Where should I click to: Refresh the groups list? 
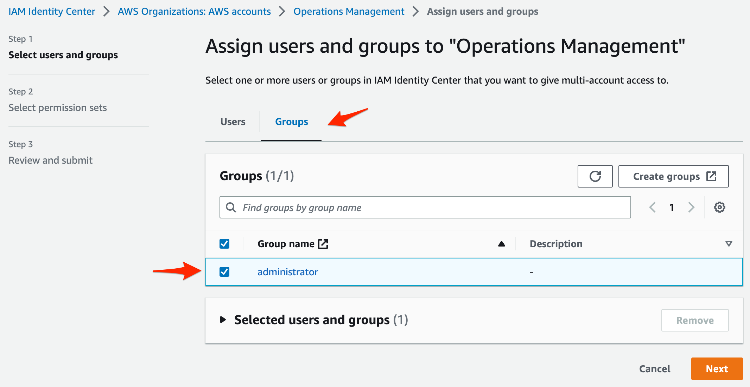click(x=595, y=176)
